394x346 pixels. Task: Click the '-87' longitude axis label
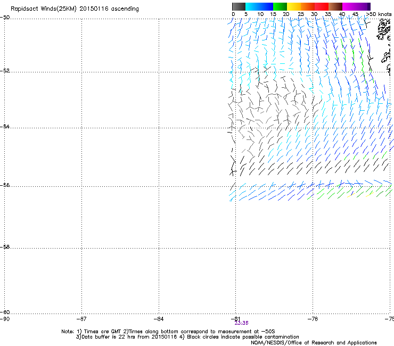tap(81, 319)
